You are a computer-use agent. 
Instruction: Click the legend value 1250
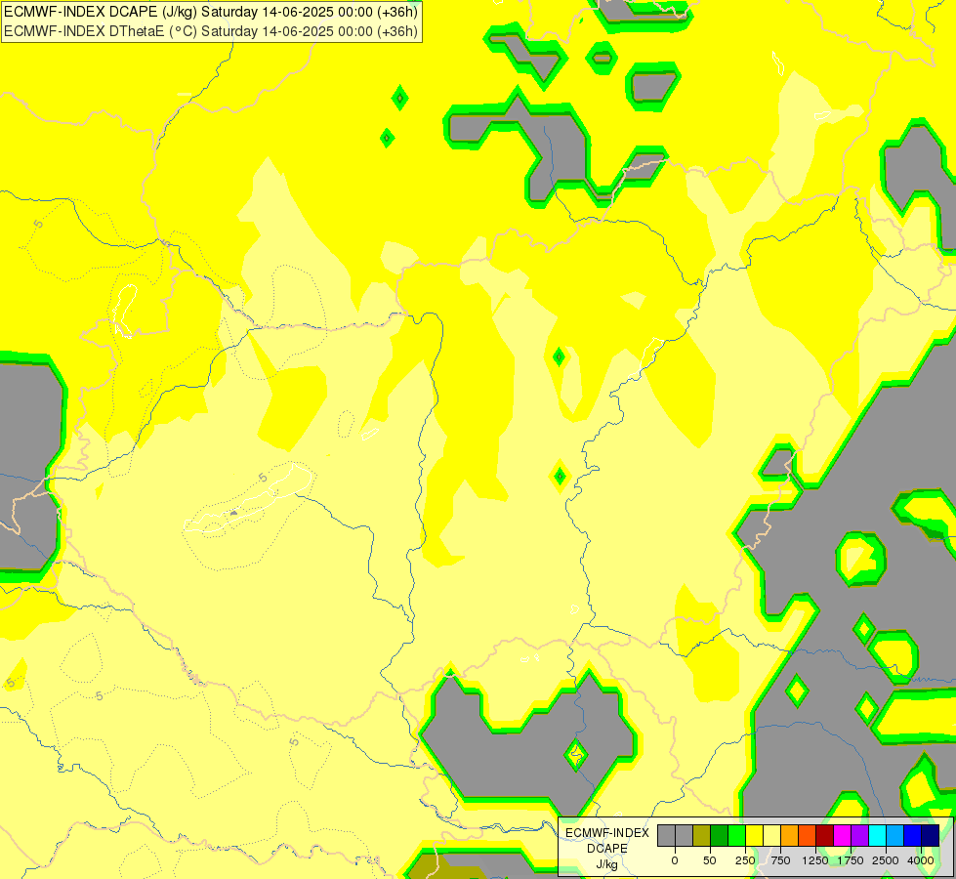coord(815,860)
